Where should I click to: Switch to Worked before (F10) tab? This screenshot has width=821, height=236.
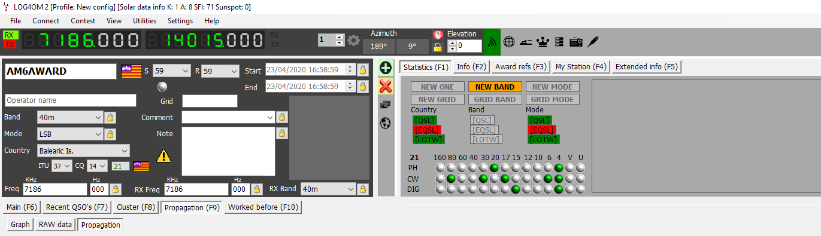[x=263, y=207]
